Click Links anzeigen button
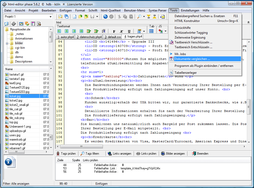This screenshot has width=254, height=188. pyautogui.click(x=120, y=154)
